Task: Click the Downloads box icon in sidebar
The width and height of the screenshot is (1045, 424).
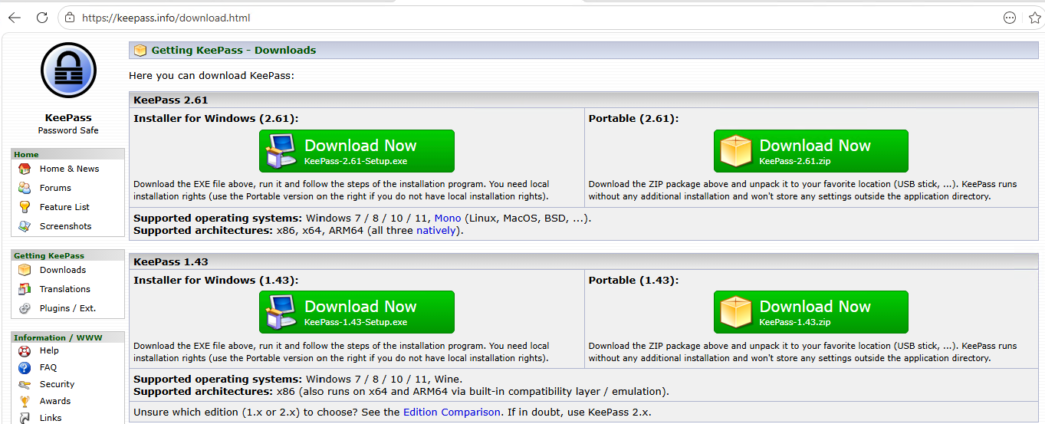Action: (x=25, y=270)
